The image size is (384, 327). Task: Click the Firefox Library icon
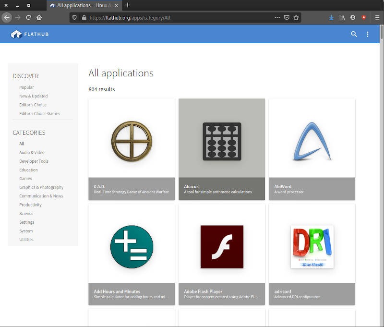pos(342,17)
